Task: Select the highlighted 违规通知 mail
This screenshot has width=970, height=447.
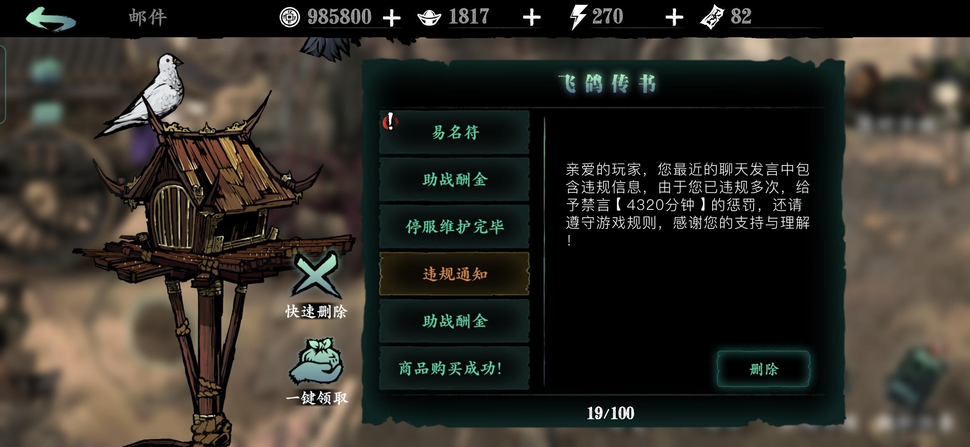Action: coord(454,274)
